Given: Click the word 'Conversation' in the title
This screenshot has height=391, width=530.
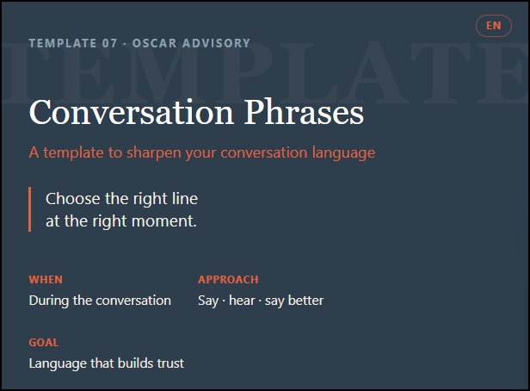Looking at the screenshot, I should tap(132, 112).
